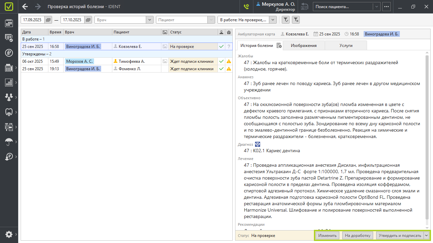Open the tooth icon section in sidebar
Viewport: 433px width, 243px height.
point(9,112)
